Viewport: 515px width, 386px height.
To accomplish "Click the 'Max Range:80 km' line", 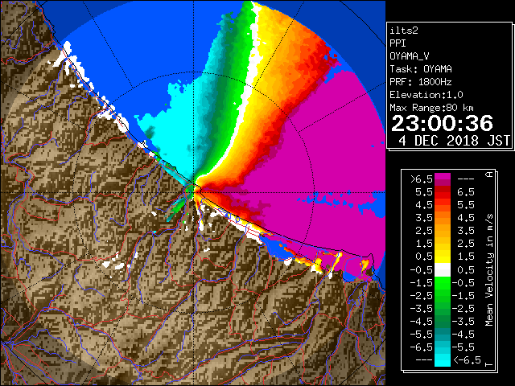I will pyautogui.click(x=431, y=108).
